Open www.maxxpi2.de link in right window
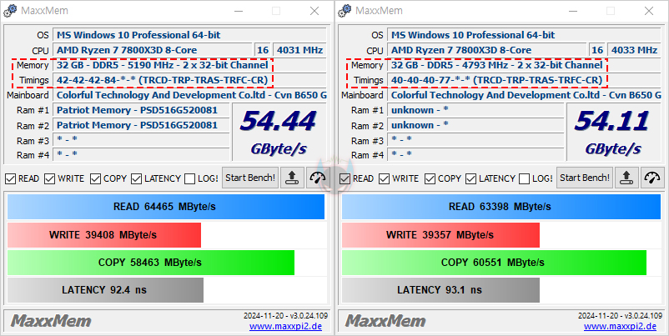The image size is (669, 336). coord(620,327)
